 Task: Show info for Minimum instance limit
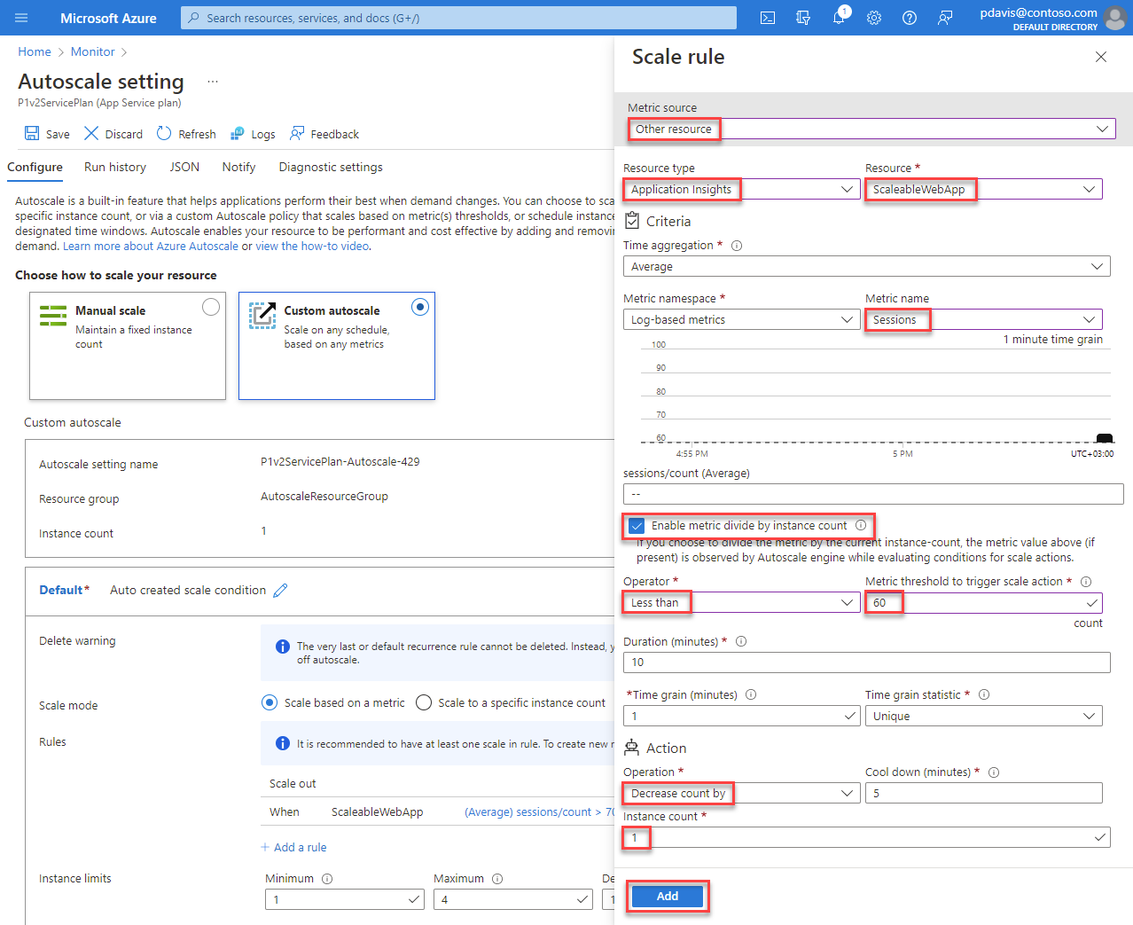click(327, 879)
